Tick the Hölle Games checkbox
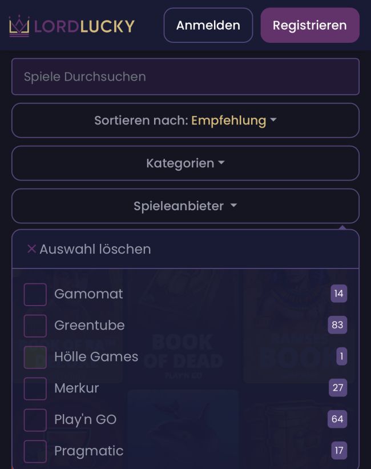 (x=35, y=357)
